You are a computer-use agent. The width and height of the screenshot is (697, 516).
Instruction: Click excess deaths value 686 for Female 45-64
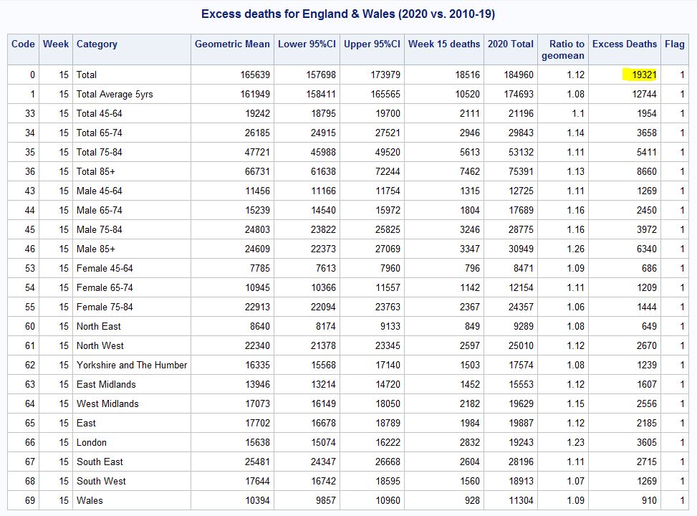tap(649, 268)
